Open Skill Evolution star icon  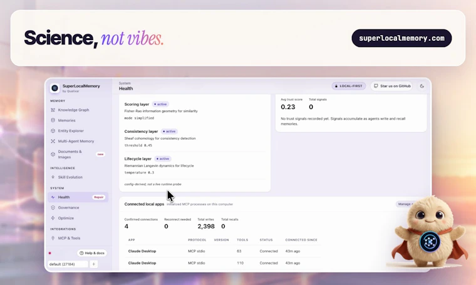click(53, 177)
